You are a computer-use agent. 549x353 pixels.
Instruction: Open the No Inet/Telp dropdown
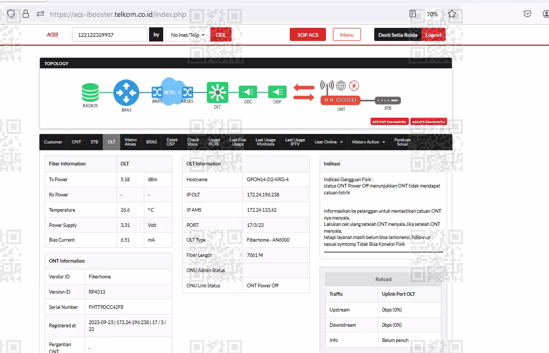pyautogui.click(x=188, y=35)
